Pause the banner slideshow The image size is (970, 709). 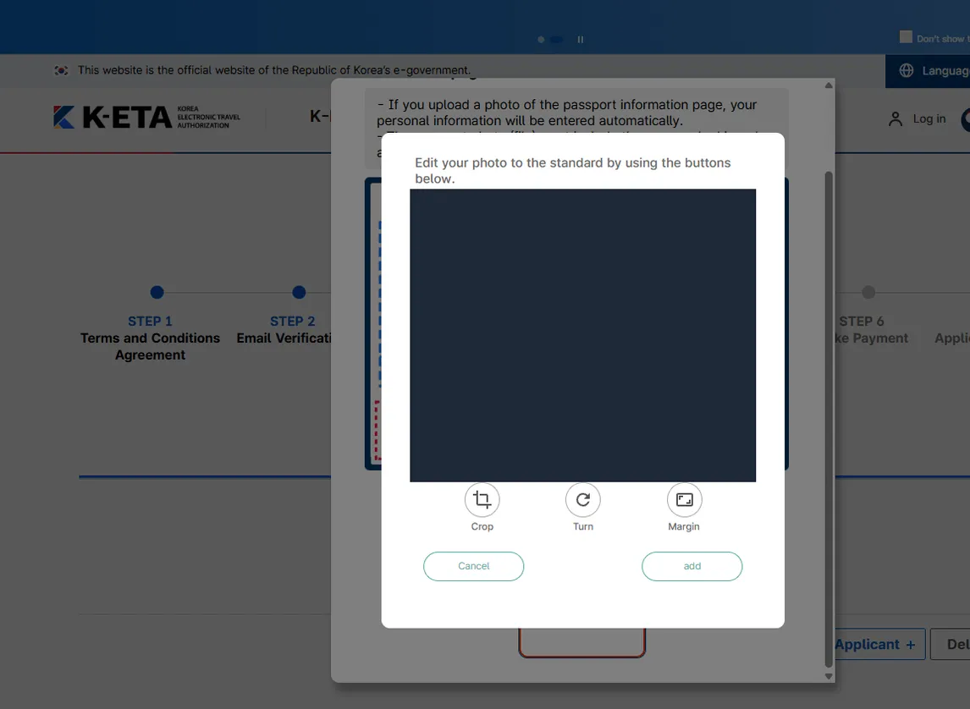pyautogui.click(x=581, y=40)
